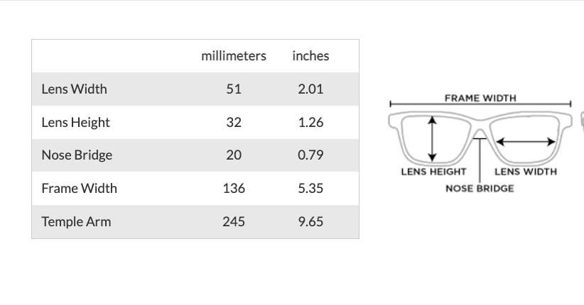584x305 pixels.
Task: Select the 136 millimeters frame width value
Action: (x=234, y=189)
